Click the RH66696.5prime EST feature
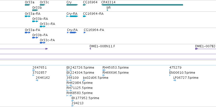Image resolution: width=216 pixels, height=107 pixels. point(104,75)
